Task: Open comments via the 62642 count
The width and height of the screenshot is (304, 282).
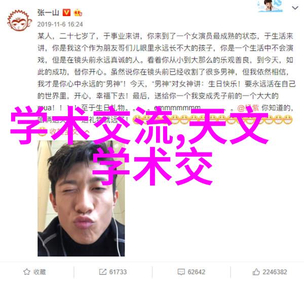Action: [197, 272]
